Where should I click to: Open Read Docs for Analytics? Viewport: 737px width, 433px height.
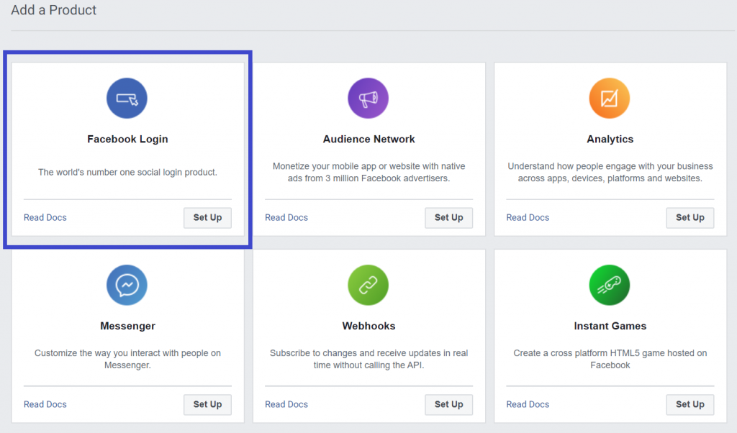coord(528,218)
